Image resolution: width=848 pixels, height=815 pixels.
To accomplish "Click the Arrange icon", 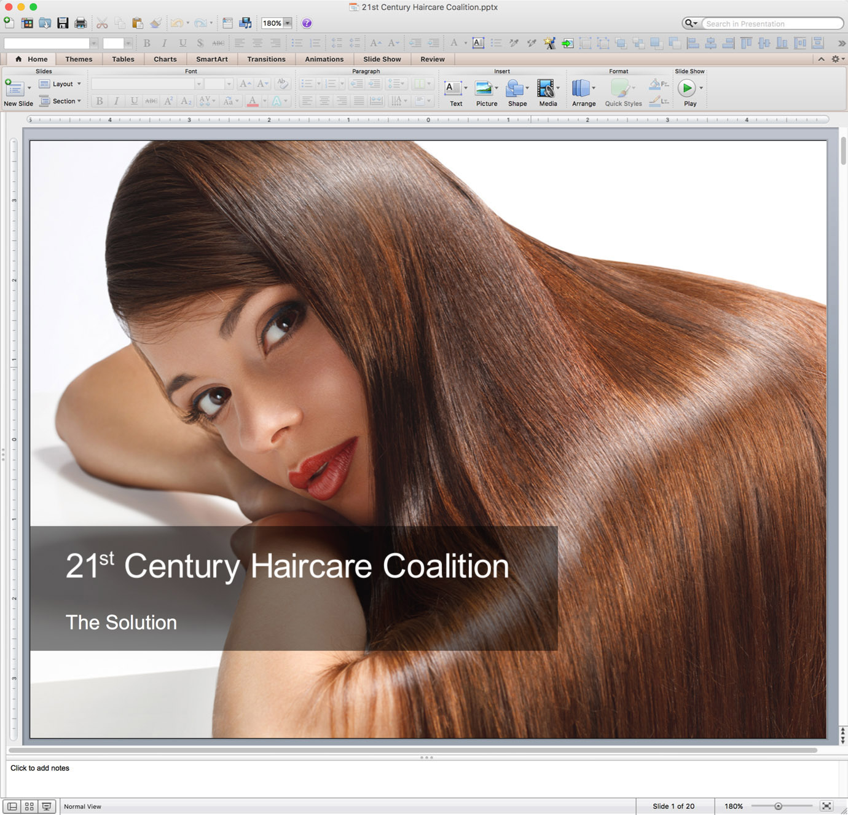I will [581, 89].
